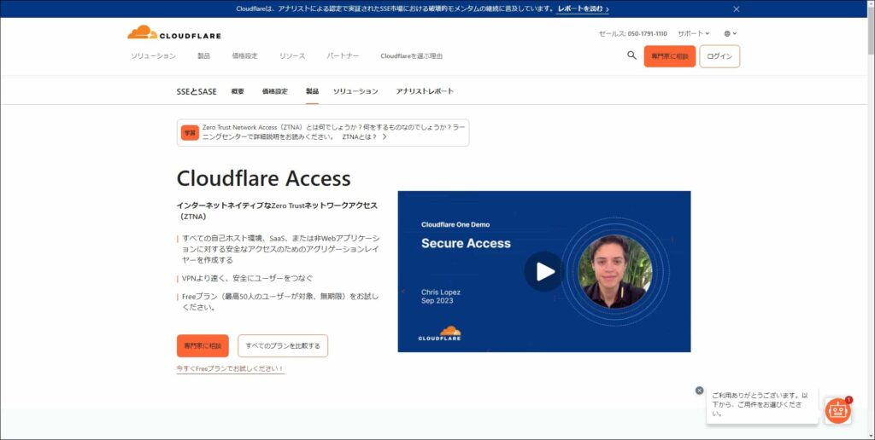875x440 pixels.
Task: Click the video presenter portrait thumbnail
Action: [x=615, y=272]
